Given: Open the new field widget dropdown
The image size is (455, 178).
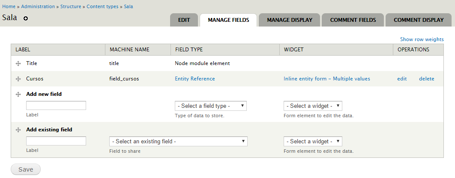Looking at the screenshot, I should [312, 106].
